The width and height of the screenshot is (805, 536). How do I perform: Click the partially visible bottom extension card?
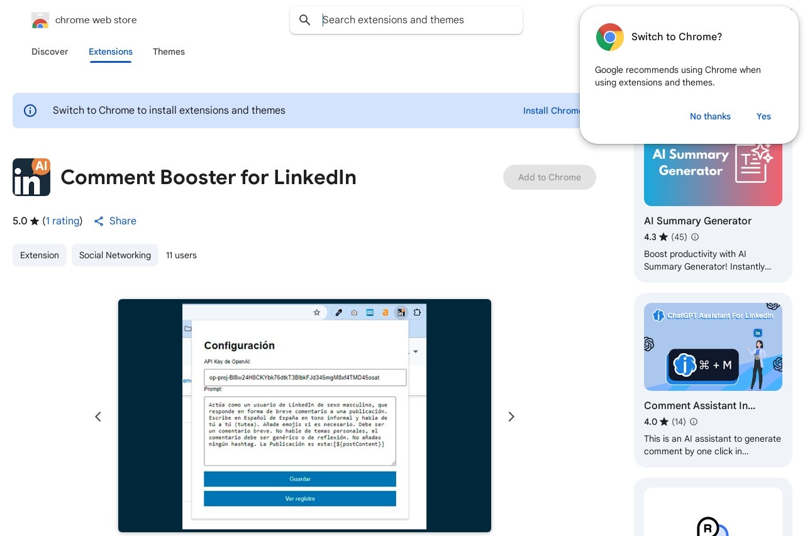coord(713,507)
